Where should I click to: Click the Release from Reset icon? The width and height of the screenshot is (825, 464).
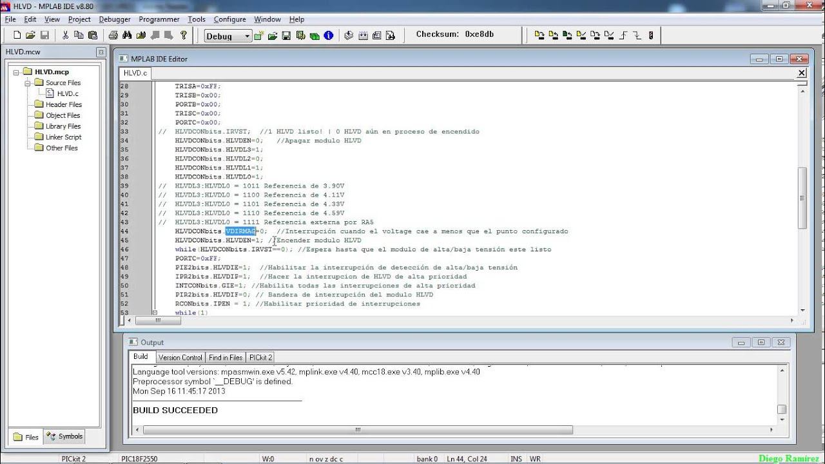point(623,35)
